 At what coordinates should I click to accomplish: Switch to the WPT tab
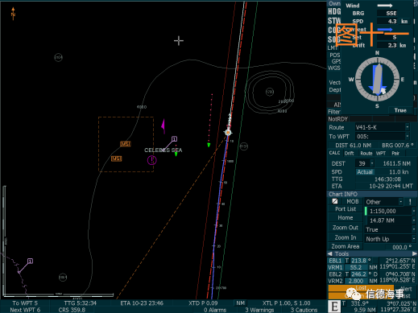[x=381, y=154]
